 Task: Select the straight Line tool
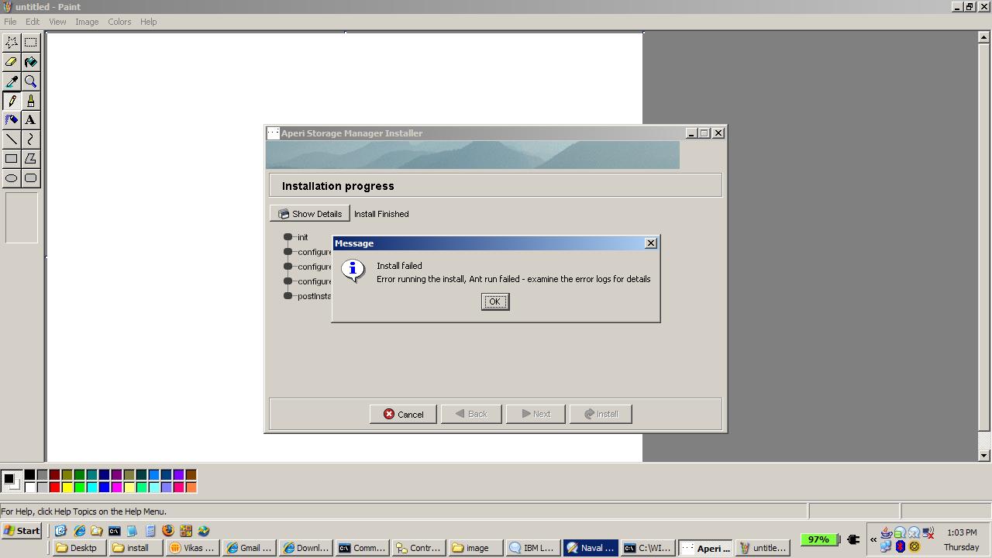12,139
